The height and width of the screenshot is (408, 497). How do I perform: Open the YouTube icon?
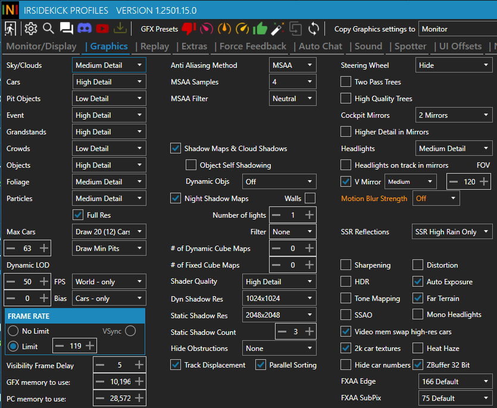coord(102,29)
